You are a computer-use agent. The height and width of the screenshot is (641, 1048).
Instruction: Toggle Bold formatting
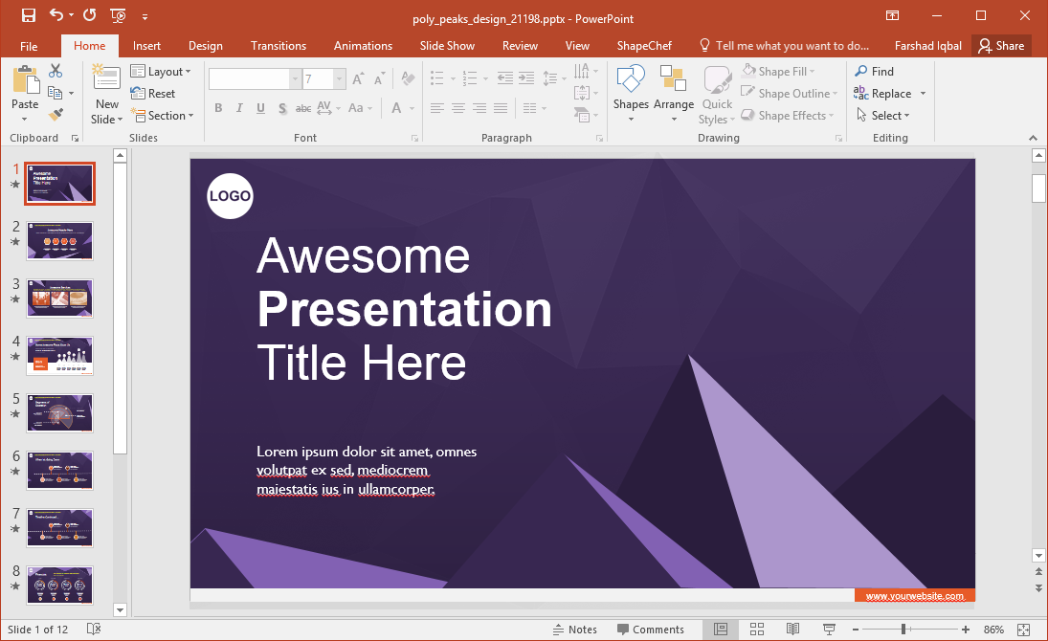point(218,108)
